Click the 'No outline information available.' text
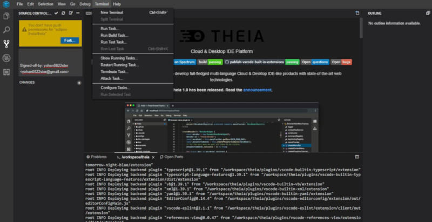The height and width of the screenshot is (222, 432). (x=394, y=23)
